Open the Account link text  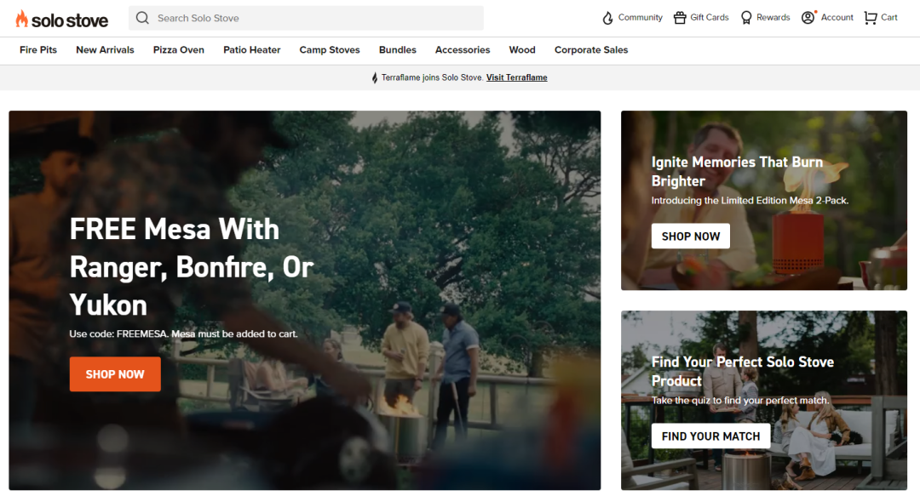click(837, 18)
